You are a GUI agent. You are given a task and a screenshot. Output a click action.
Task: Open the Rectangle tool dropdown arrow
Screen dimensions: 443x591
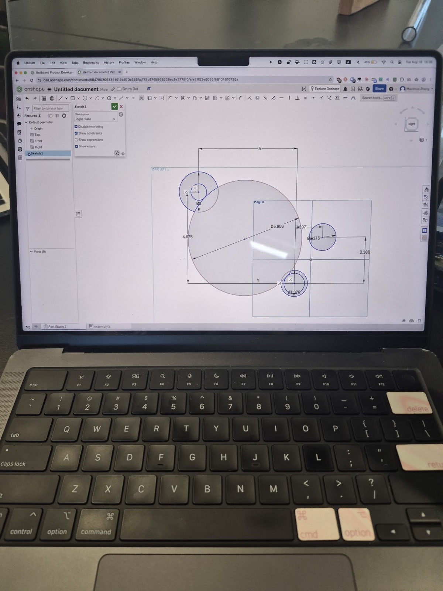point(79,98)
